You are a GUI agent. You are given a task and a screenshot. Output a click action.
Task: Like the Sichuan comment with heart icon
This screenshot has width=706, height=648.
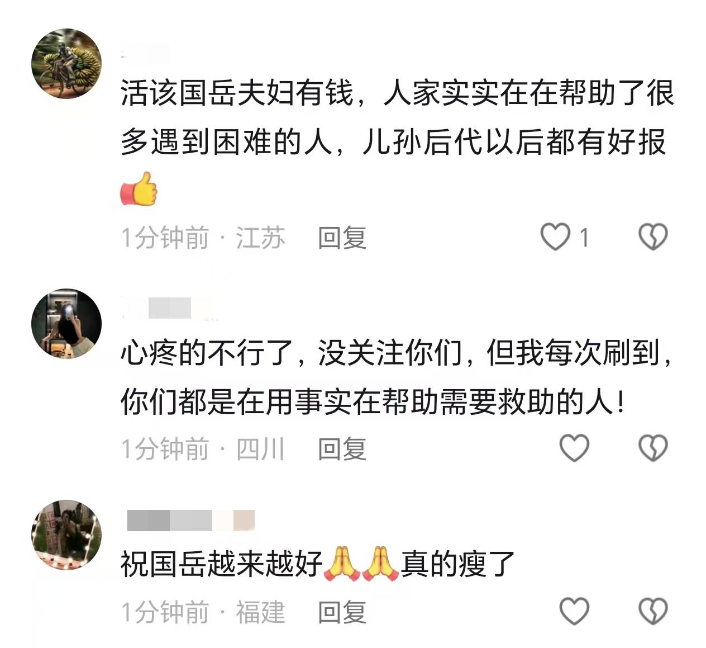tap(574, 448)
